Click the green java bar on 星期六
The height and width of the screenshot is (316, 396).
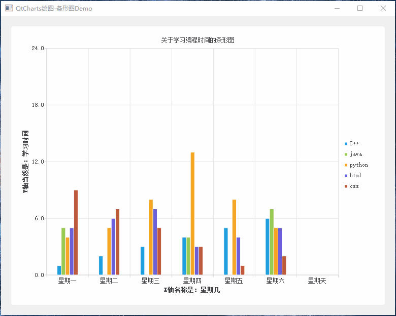pos(272,242)
